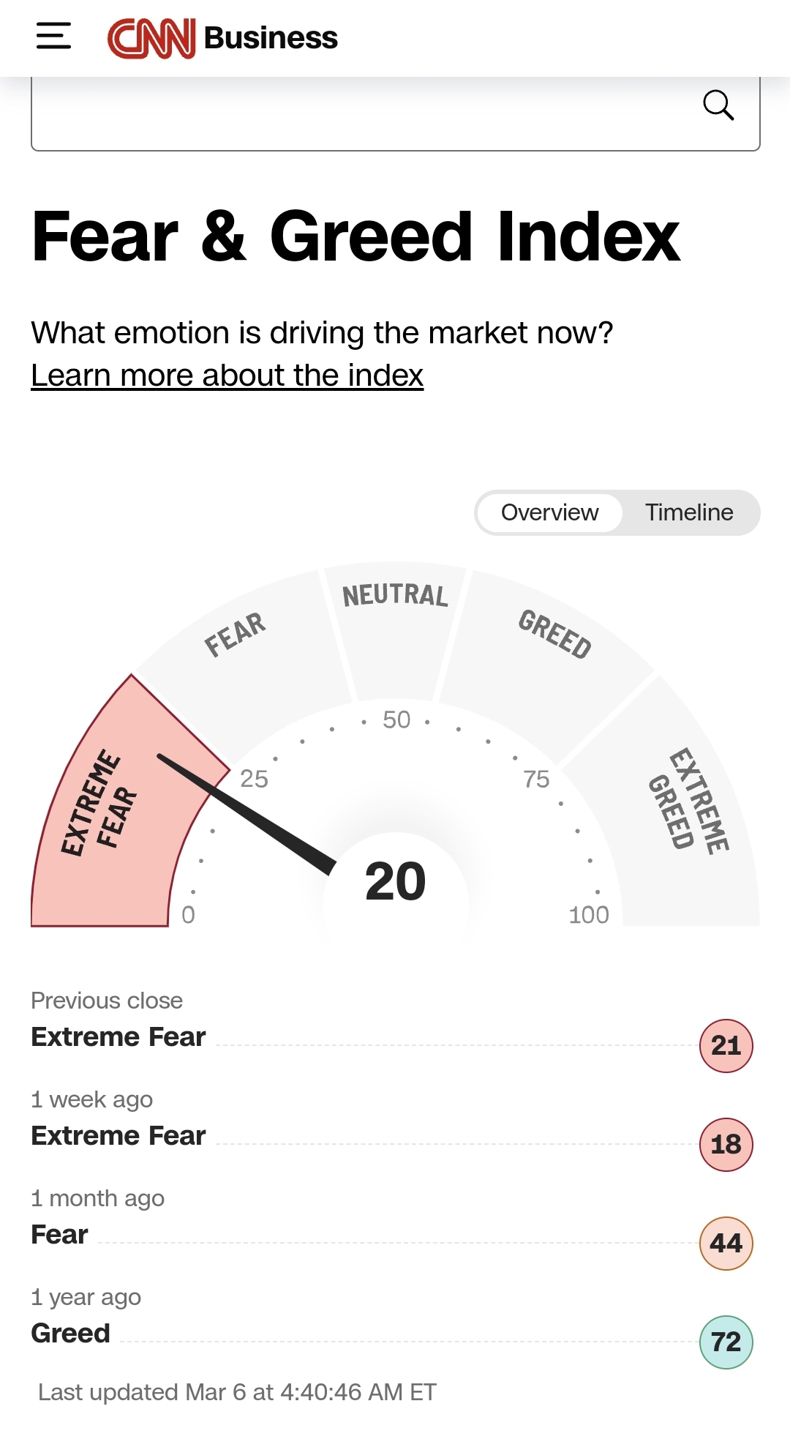
Task: Switch to the Timeline view
Action: click(x=688, y=512)
